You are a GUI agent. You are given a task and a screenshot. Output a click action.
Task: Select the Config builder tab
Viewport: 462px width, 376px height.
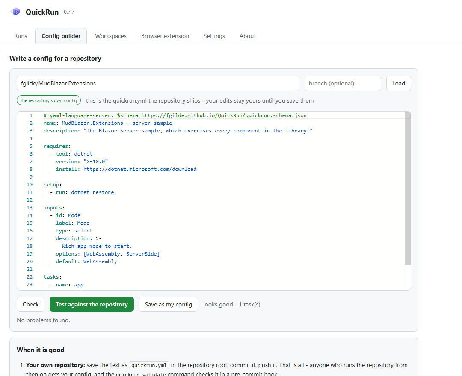[61, 36]
